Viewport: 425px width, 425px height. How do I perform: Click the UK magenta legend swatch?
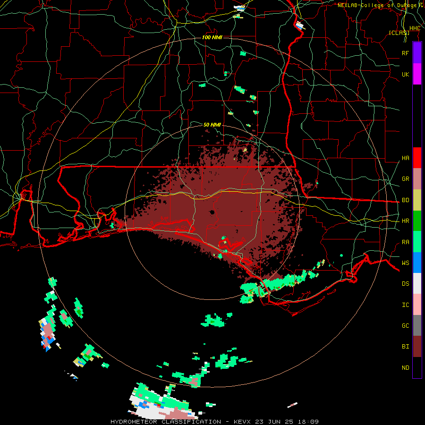click(x=417, y=74)
